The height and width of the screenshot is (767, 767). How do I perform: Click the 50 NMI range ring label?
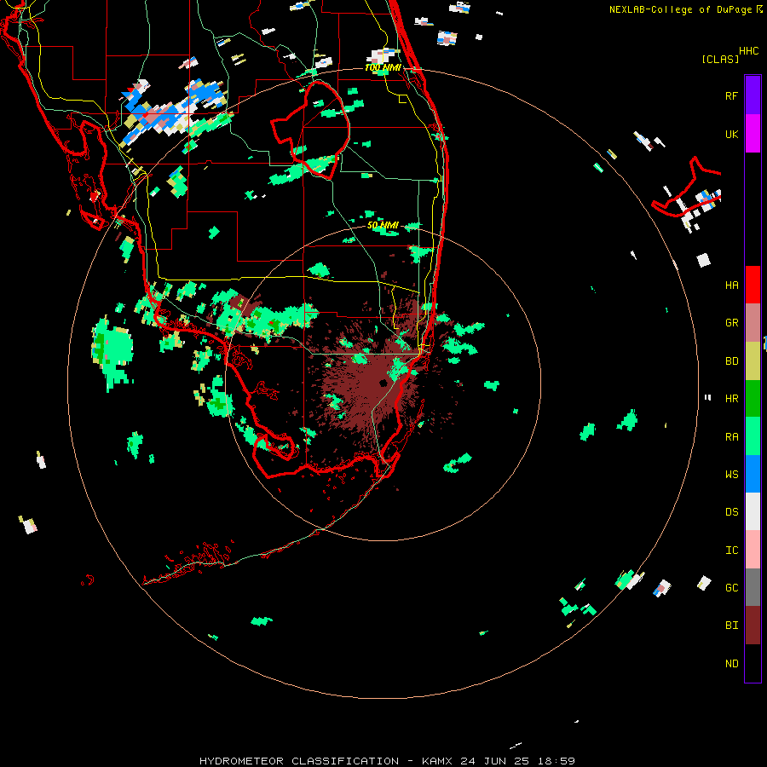point(383,225)
